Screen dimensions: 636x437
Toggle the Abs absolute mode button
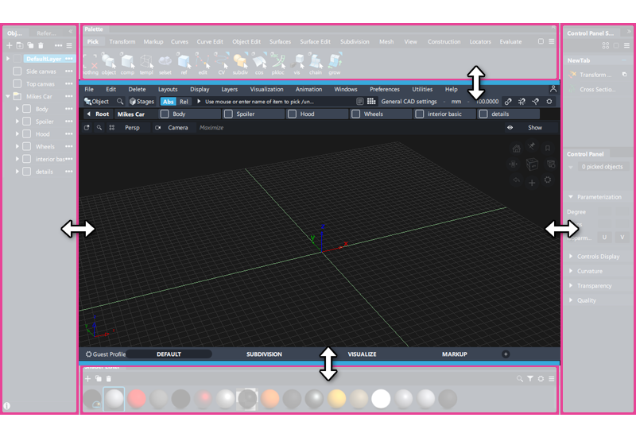point(168,102)
